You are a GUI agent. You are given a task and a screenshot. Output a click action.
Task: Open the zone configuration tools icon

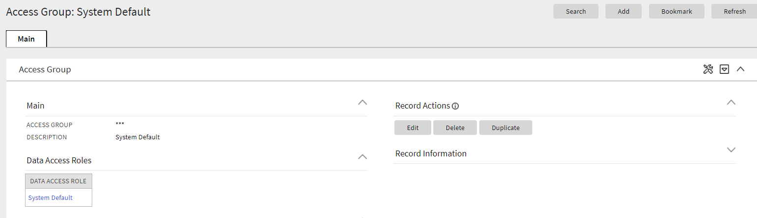pyautogui.click(x=707, y=69)
